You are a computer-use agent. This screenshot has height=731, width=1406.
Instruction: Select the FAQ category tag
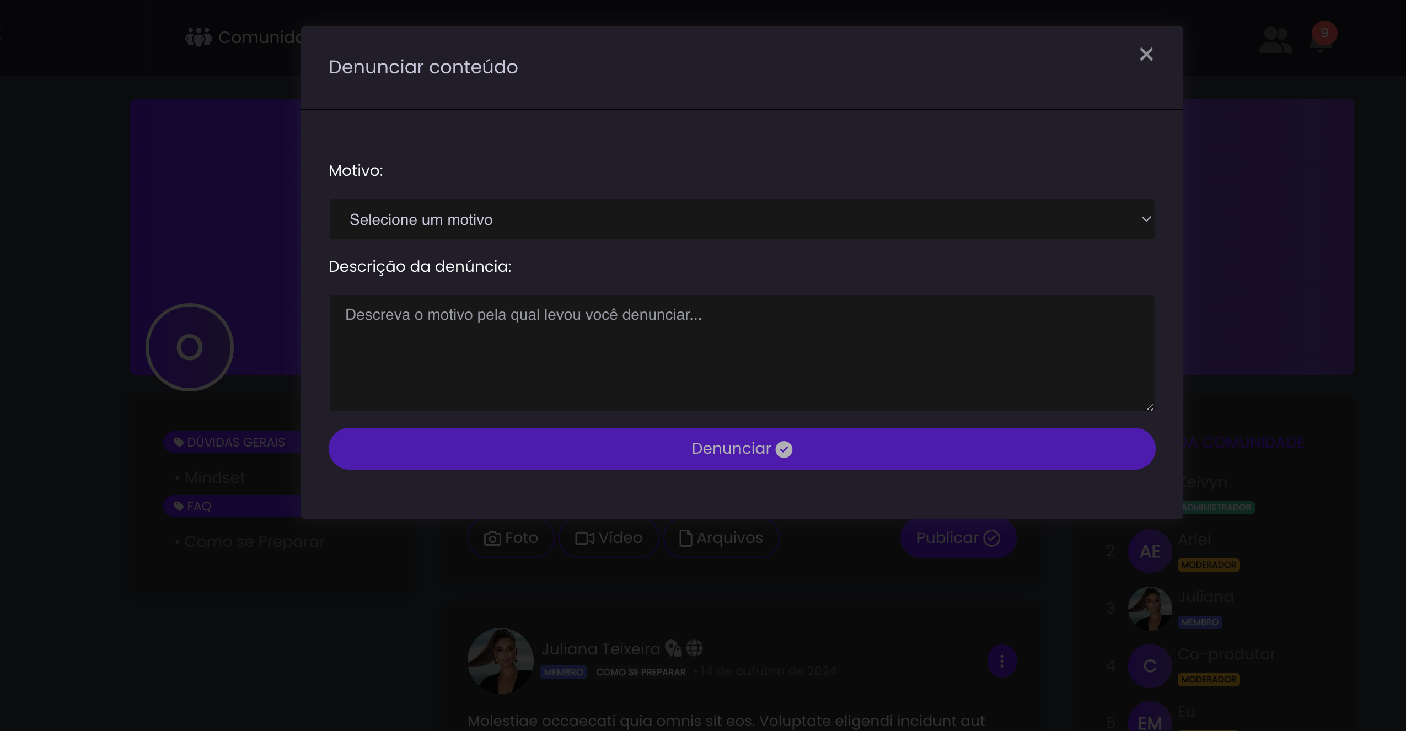coord(194,506)
